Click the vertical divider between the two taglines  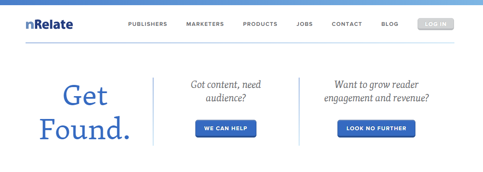pyautogui.click(x=299, y=112)
